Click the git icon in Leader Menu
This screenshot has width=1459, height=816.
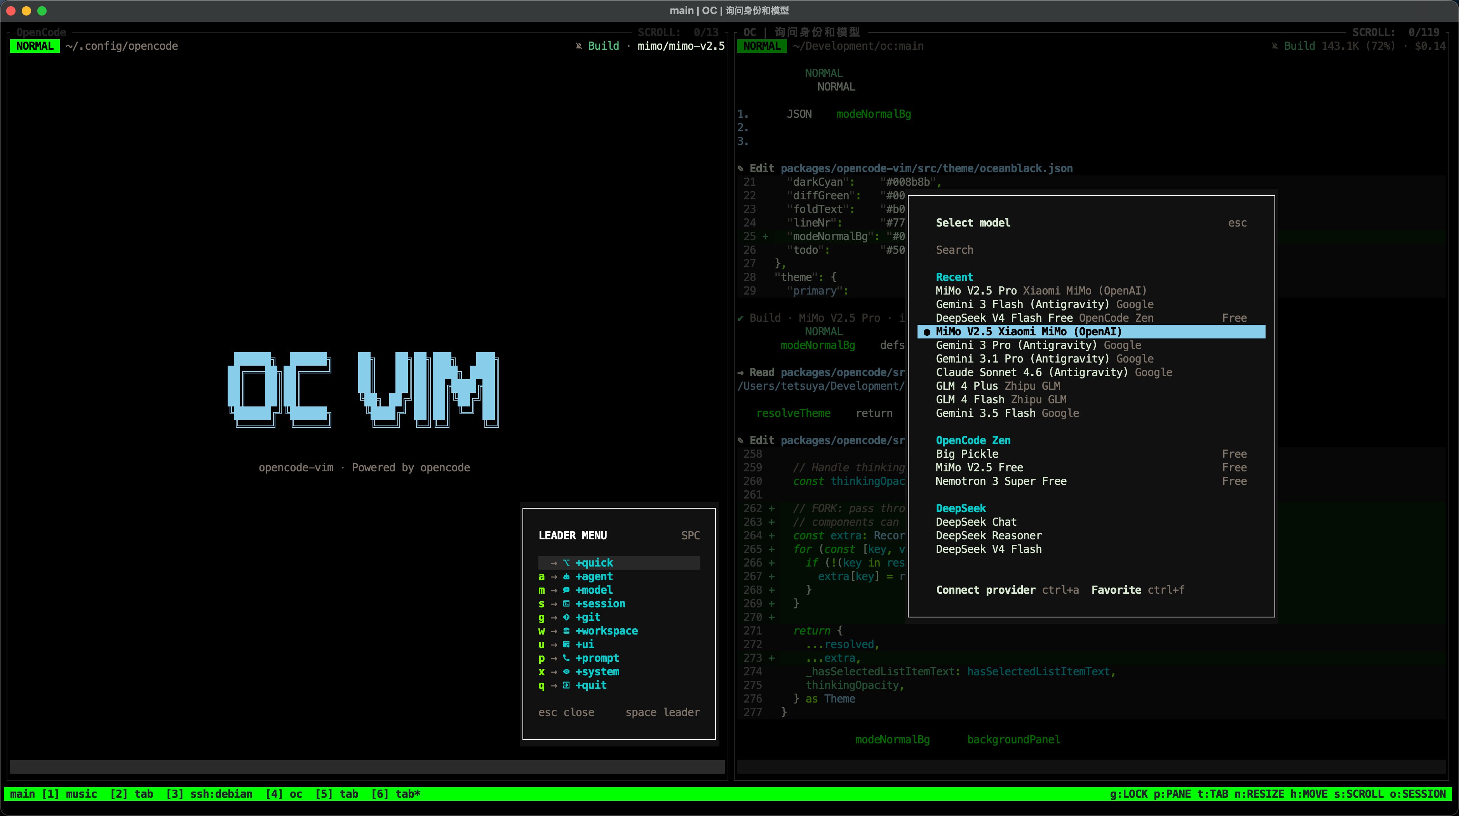[566, 617]
